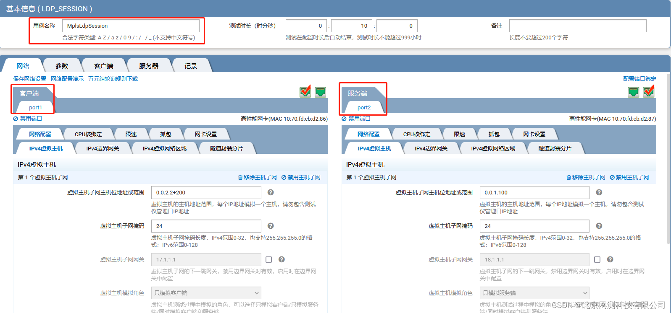Click 配置端口绑定 link

click(639, 79)
